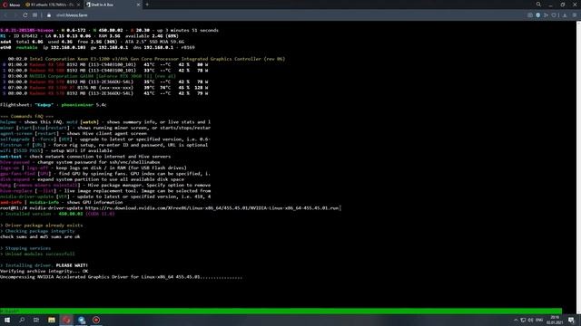Open the Easy Setup sidebar icon
581x326 pixels.
click(575, 15)
